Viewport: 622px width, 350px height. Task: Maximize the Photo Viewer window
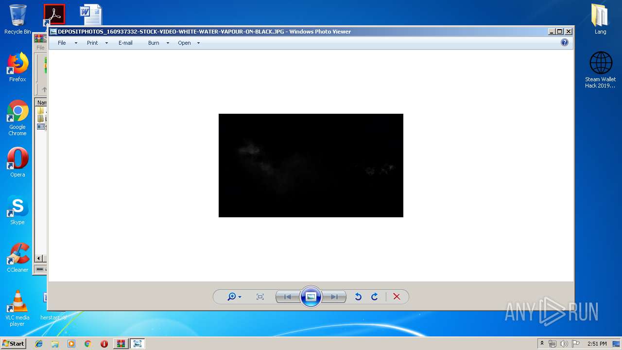560,32
